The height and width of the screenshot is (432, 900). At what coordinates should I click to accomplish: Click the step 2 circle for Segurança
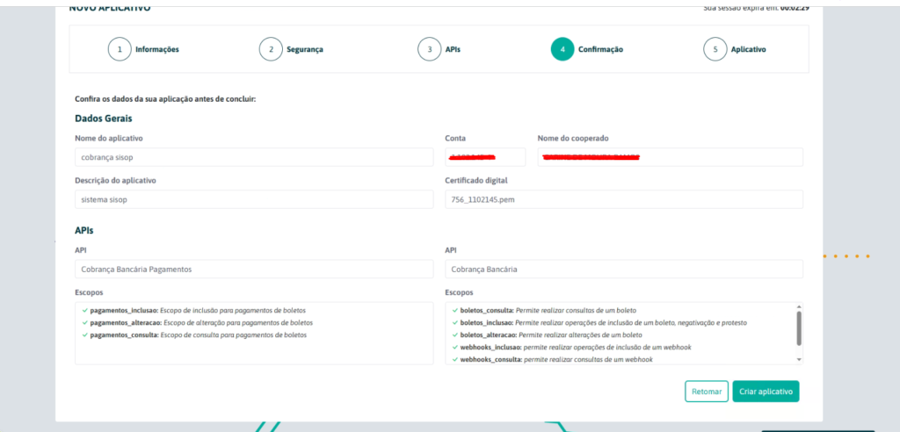click(x=271, y=49)
